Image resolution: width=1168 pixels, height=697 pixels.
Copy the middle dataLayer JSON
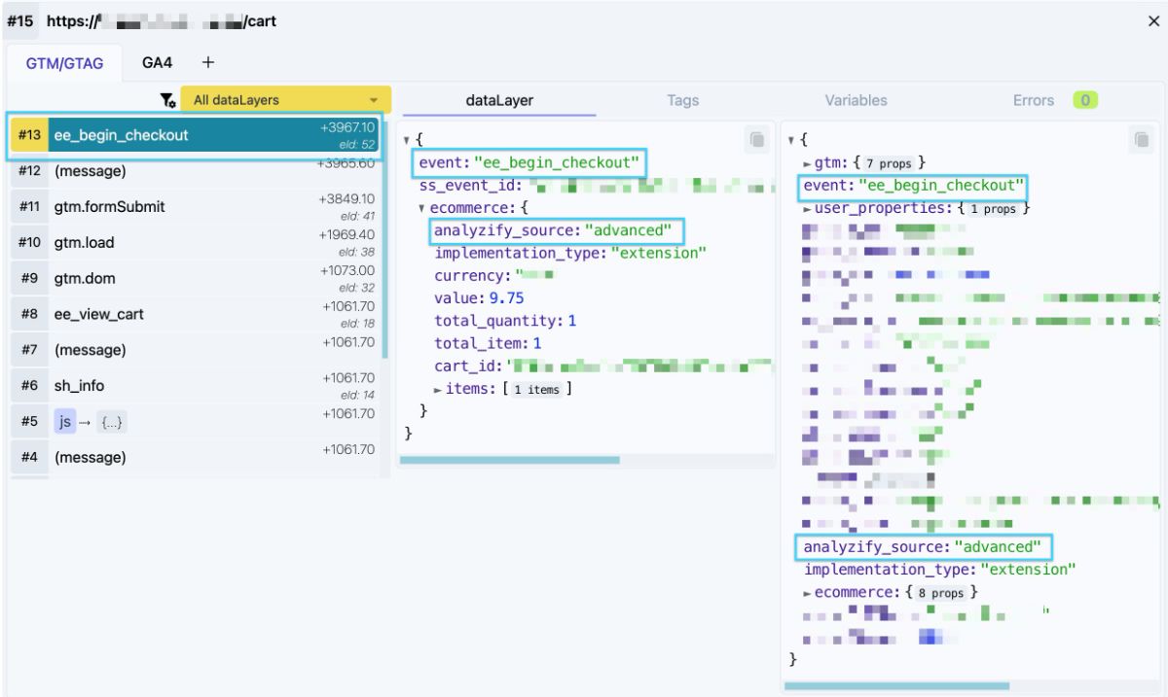click(756, 140)
